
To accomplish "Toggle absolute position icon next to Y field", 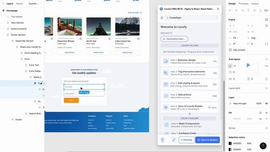I will pyautogui.click(x=266, y=26).
